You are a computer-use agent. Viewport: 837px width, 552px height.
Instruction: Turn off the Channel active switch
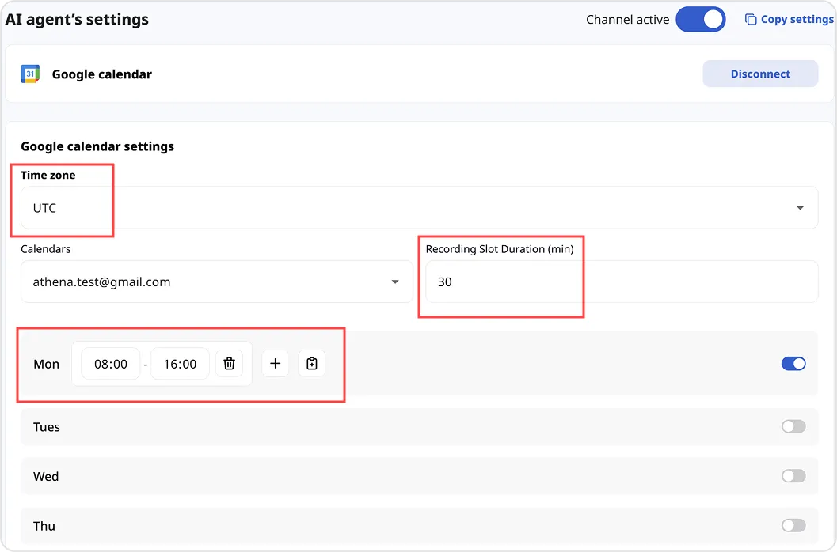coord(700,20)
